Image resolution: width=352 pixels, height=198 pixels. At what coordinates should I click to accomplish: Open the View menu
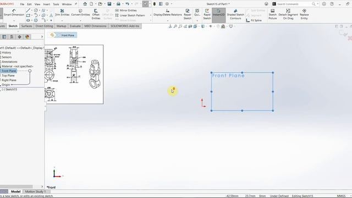pyautogui.click(x=37, y=4)
